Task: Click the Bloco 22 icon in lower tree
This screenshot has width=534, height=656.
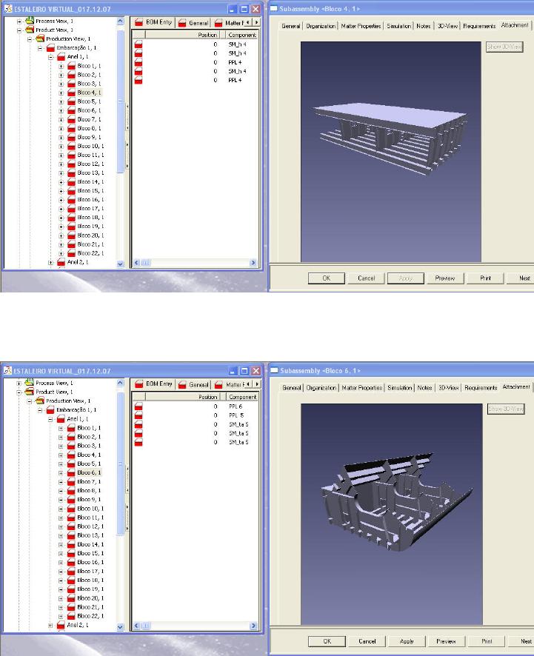Action: click(72, 616)
